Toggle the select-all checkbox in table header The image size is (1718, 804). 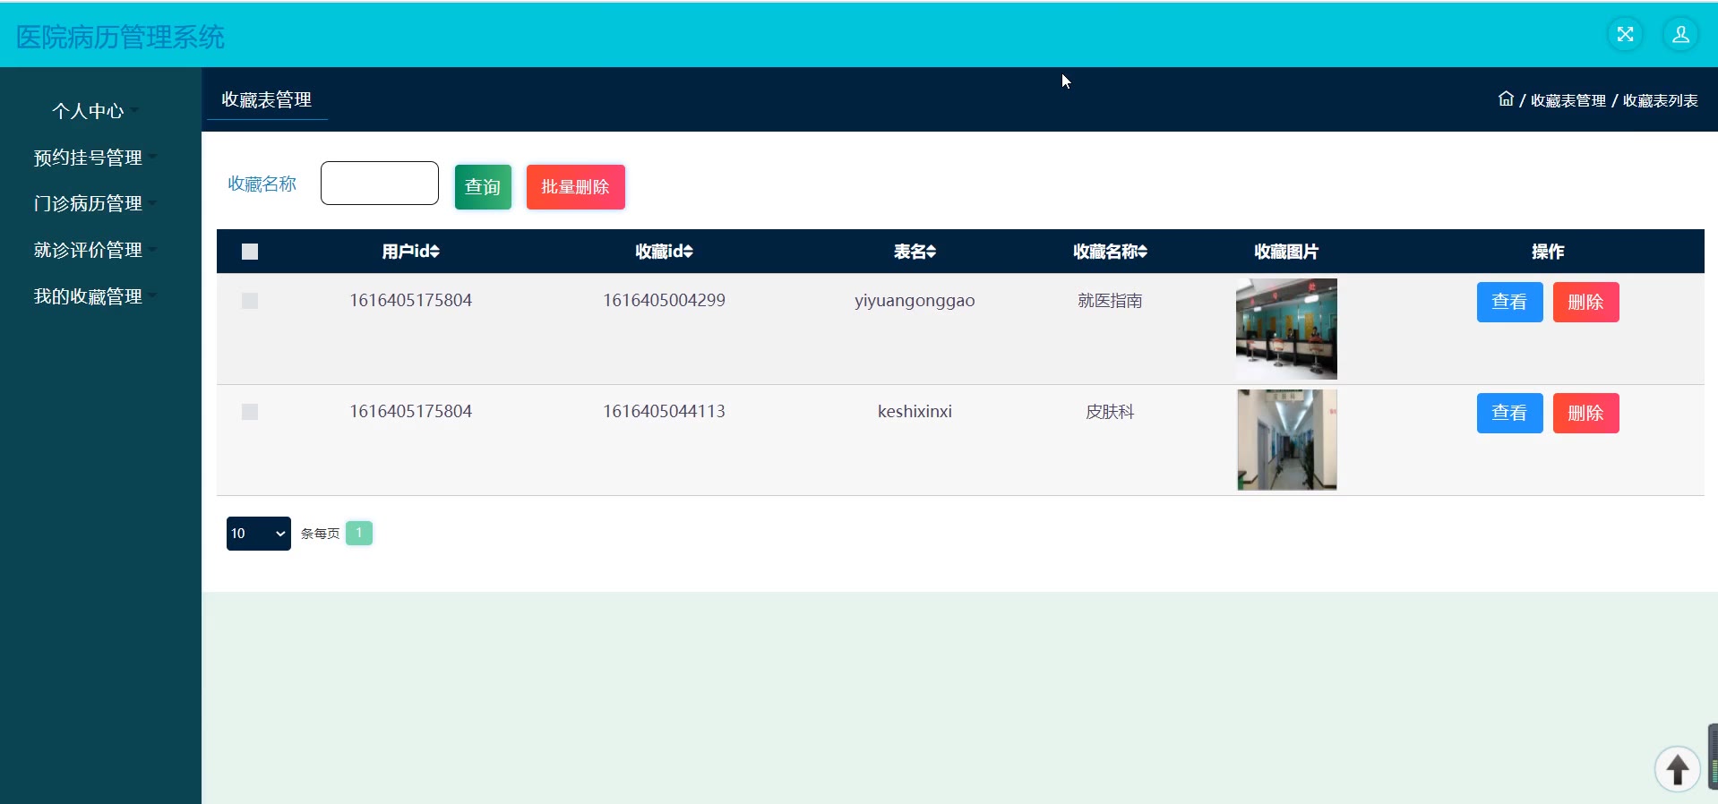[x=250, y=252]
